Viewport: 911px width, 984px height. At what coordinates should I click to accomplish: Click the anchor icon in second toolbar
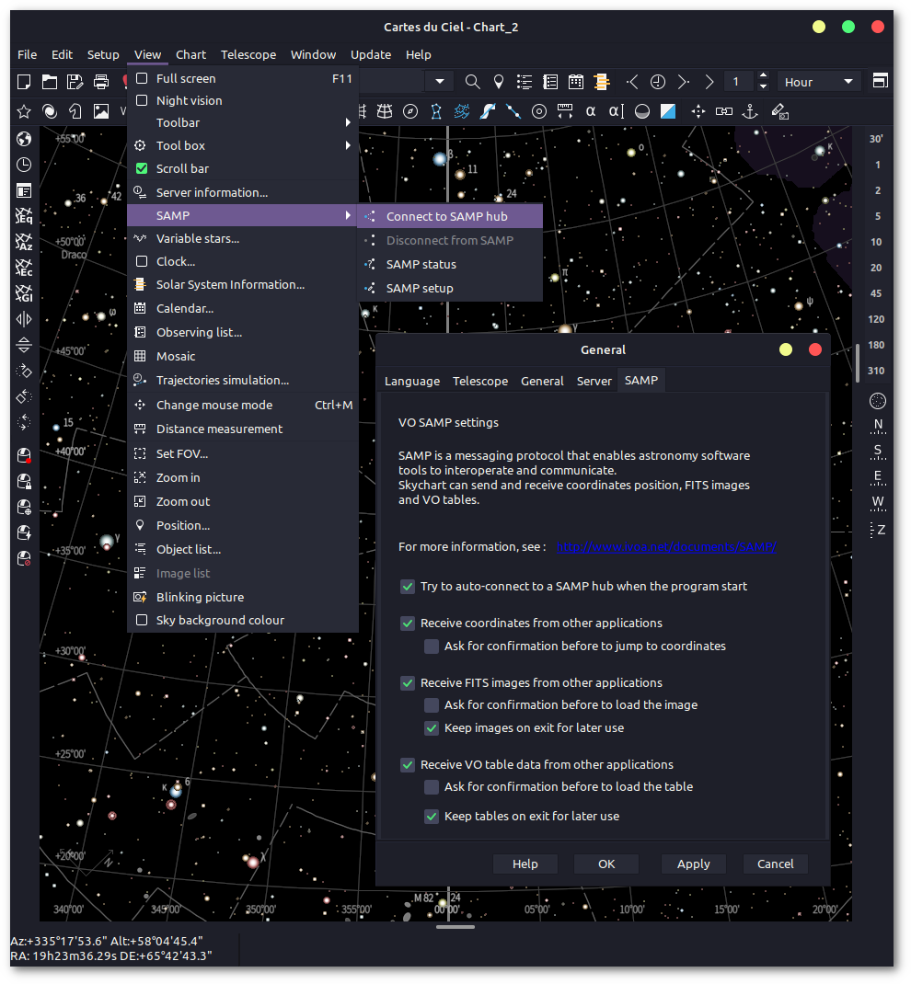[750, 111]
